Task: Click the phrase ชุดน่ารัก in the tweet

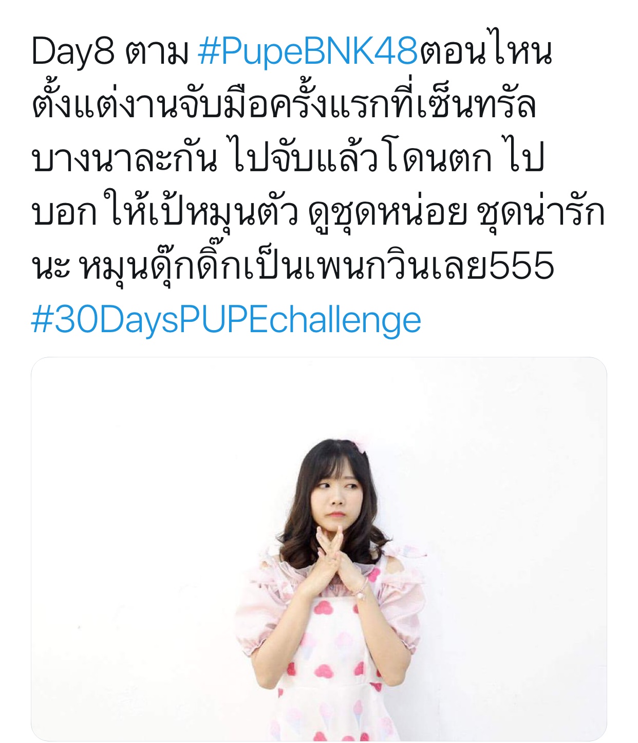Action: coord(541,212)
